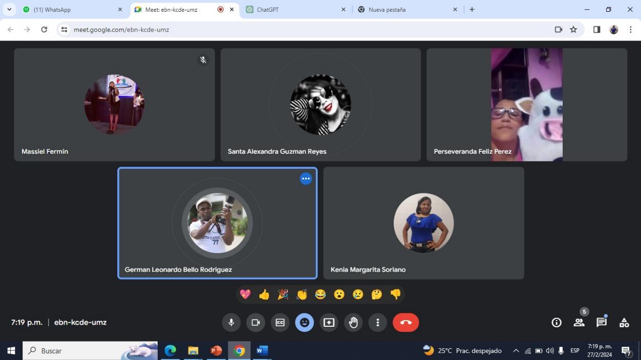The image size is (641, 360).
Task: Open weather widget 25°C Prac. despejado
Action: point(462,351)
